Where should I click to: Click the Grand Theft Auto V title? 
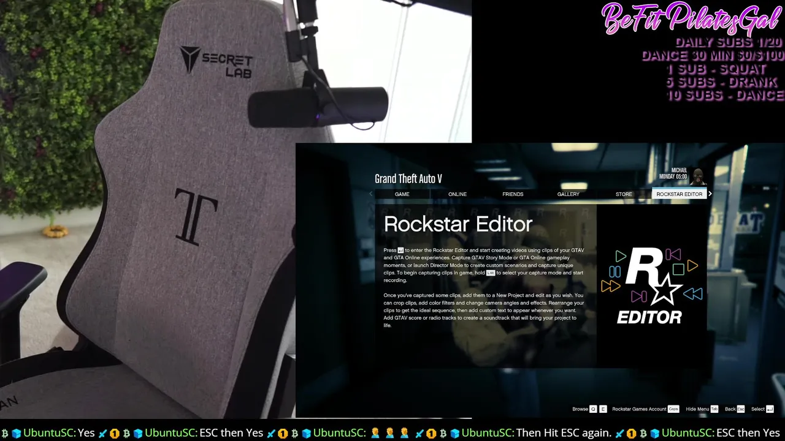click(408, 179)
